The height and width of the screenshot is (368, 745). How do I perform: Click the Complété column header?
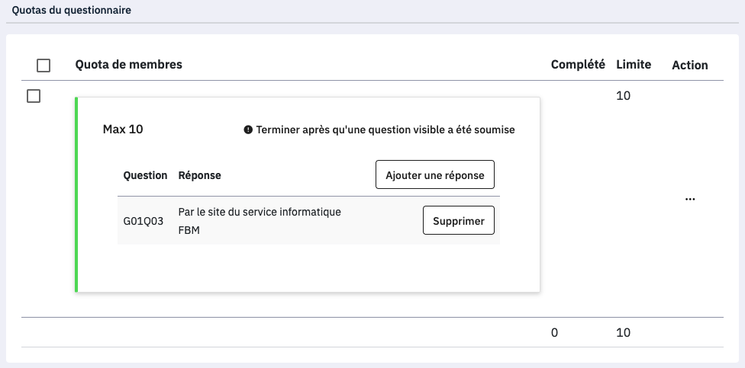pos(578,65)
